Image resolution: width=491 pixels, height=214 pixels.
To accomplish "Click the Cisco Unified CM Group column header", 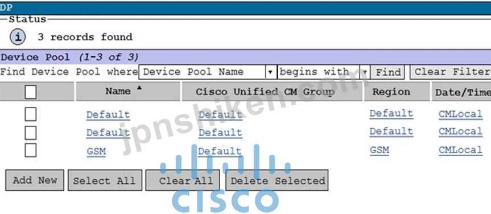I will point(265,92).
